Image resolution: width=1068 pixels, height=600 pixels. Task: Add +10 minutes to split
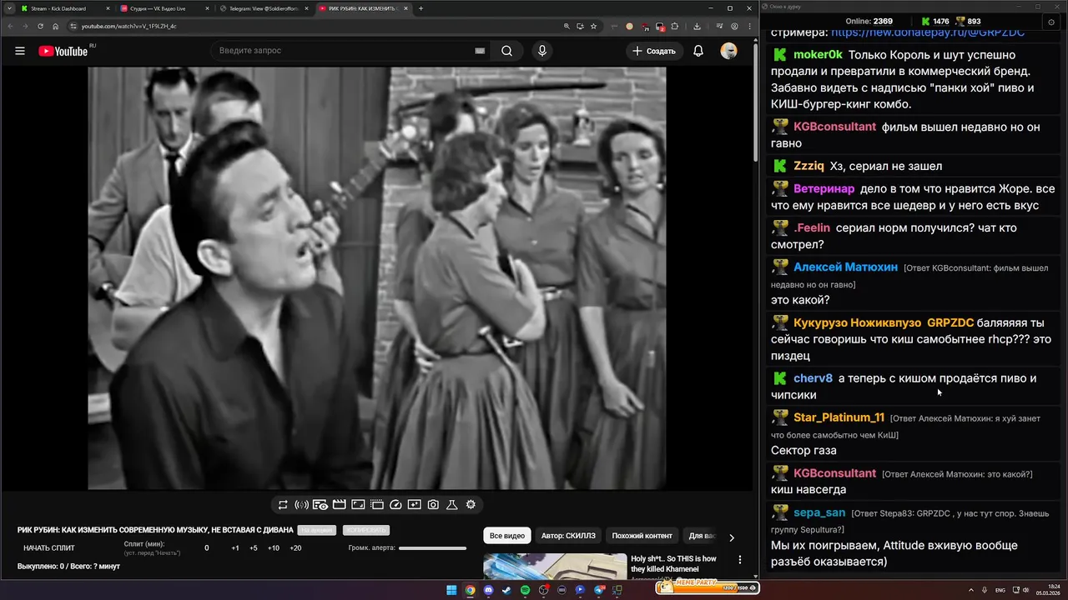click(x=274, y=547)
